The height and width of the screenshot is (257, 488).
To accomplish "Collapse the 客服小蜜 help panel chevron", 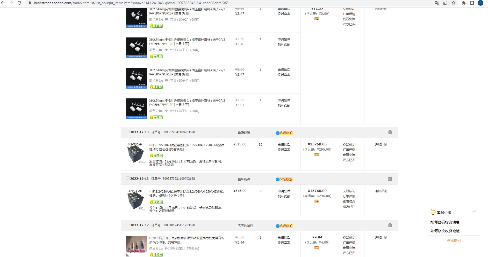I will (x=474, y=212).
